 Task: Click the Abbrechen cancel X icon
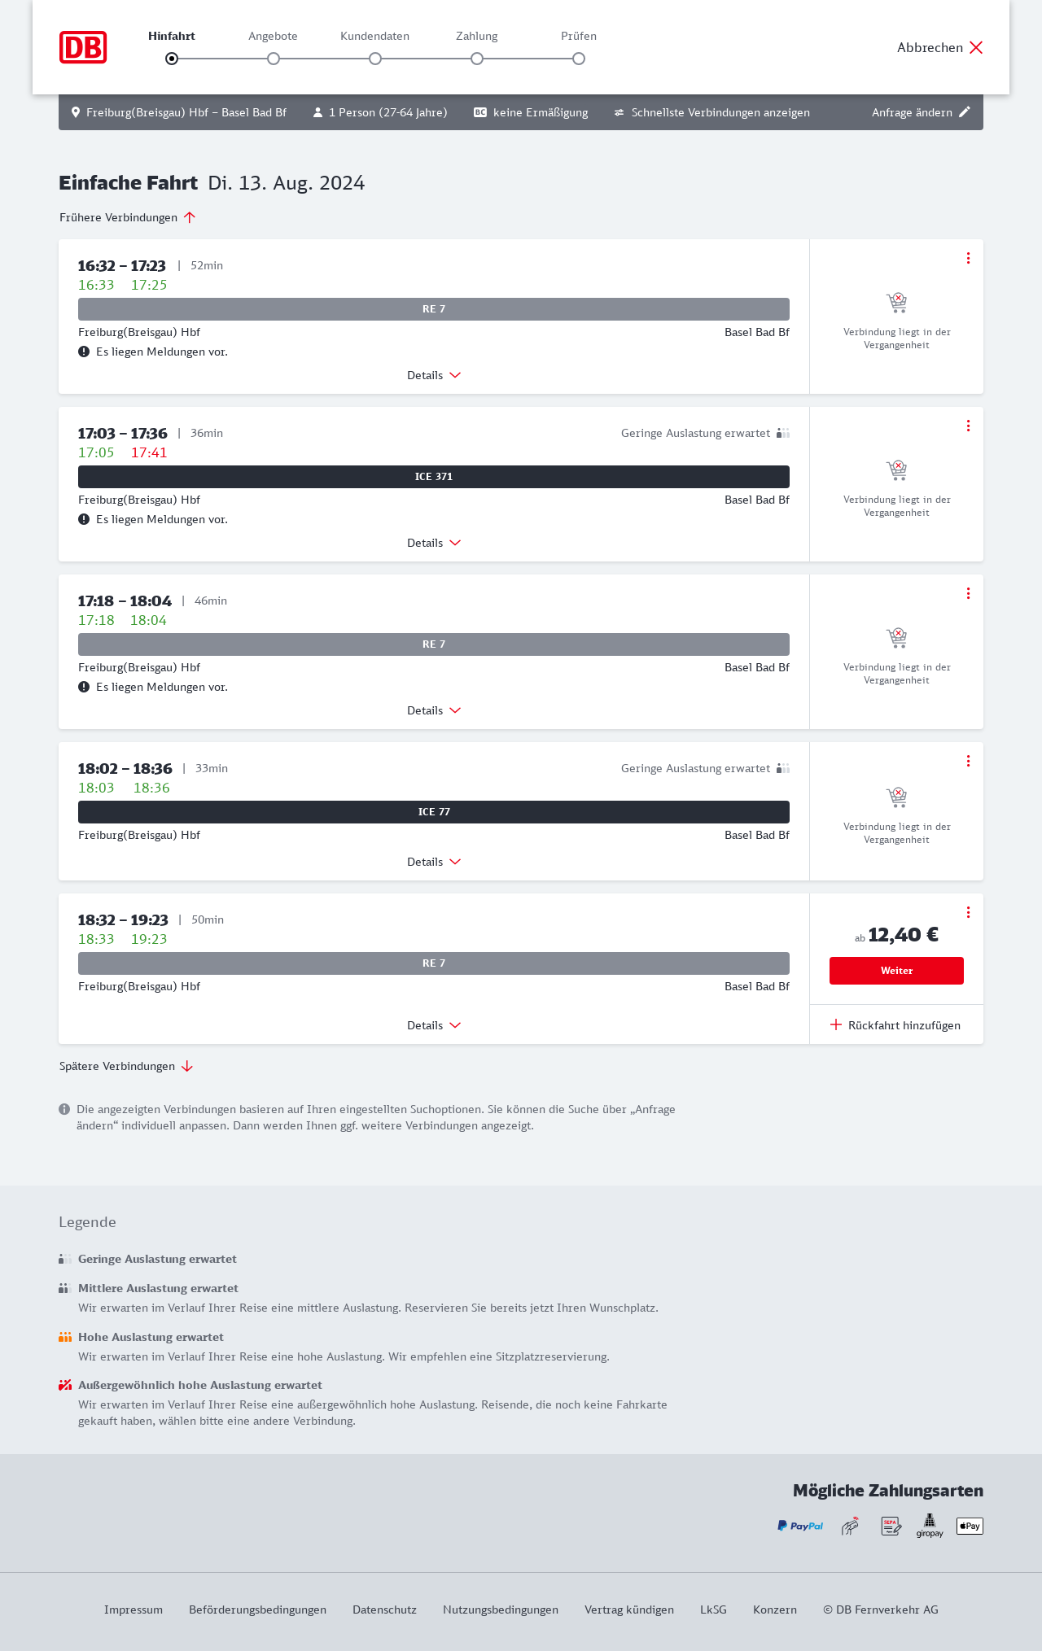point(976,47)
